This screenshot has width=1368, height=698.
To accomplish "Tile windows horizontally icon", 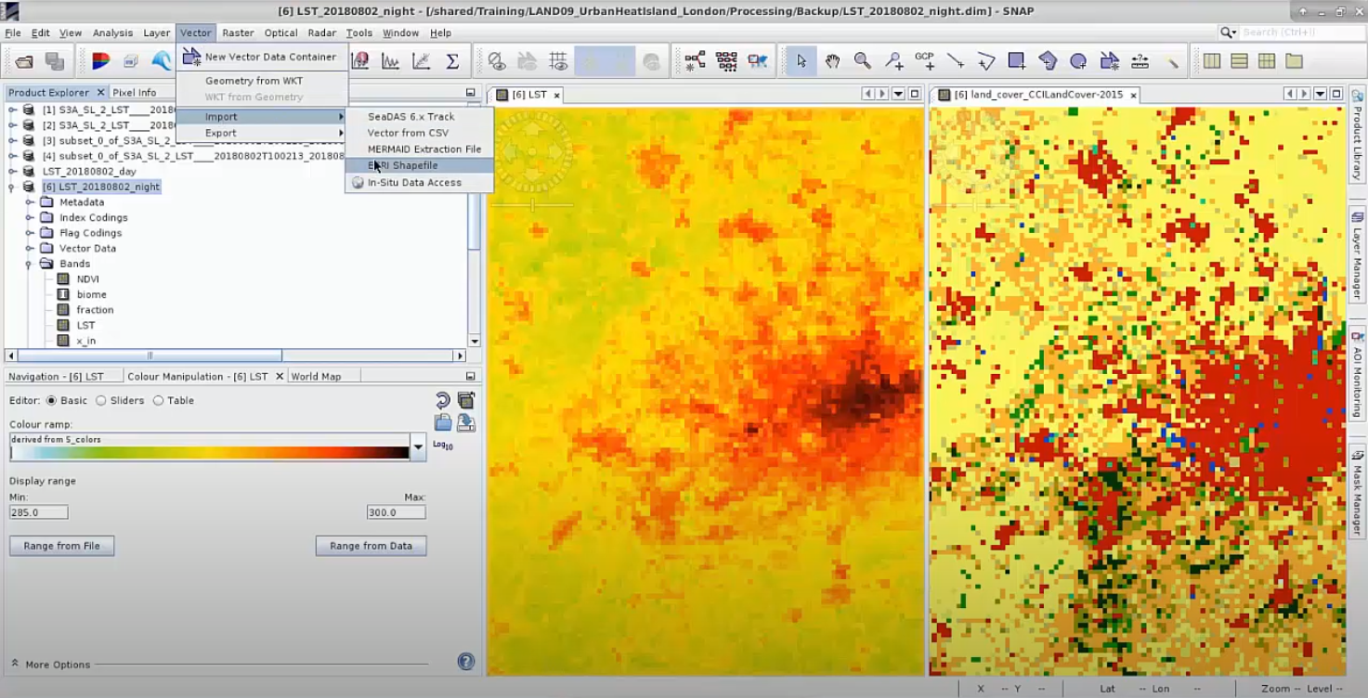I will click(1212, 61).
